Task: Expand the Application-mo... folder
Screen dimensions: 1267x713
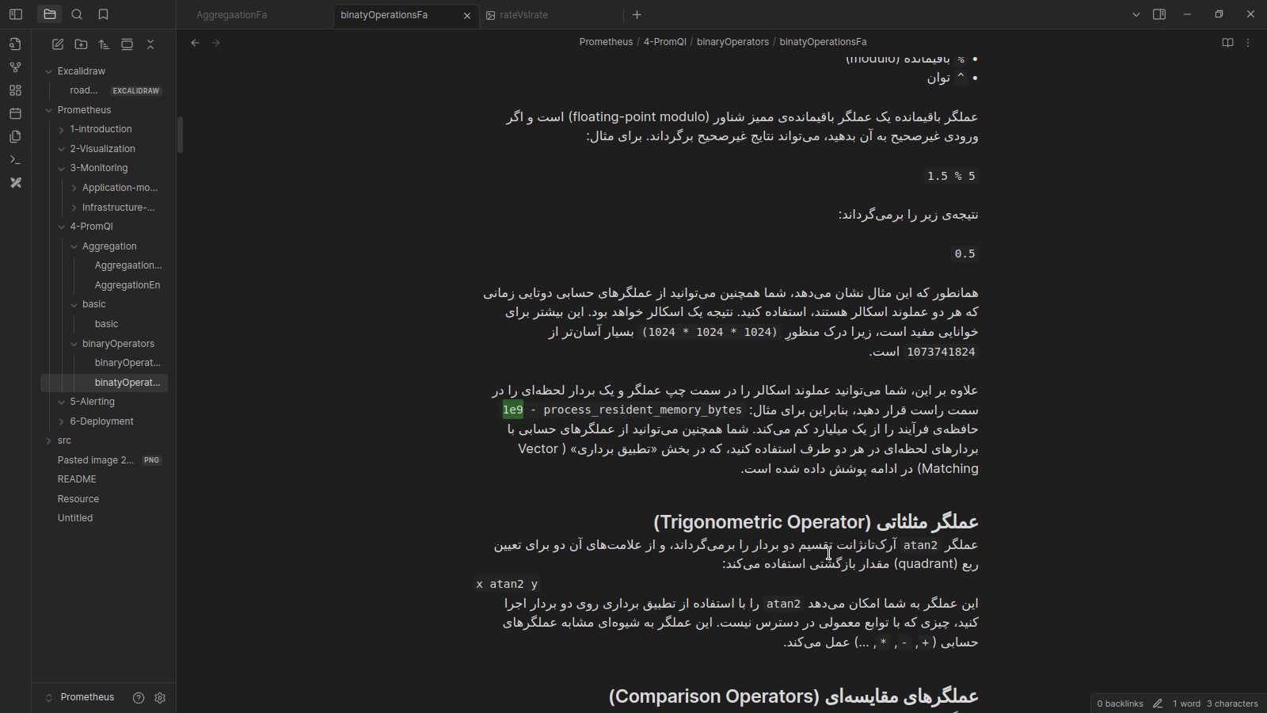Action: [74, 188]
